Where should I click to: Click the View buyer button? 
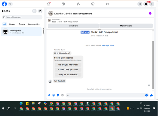[x=73, y=26]
